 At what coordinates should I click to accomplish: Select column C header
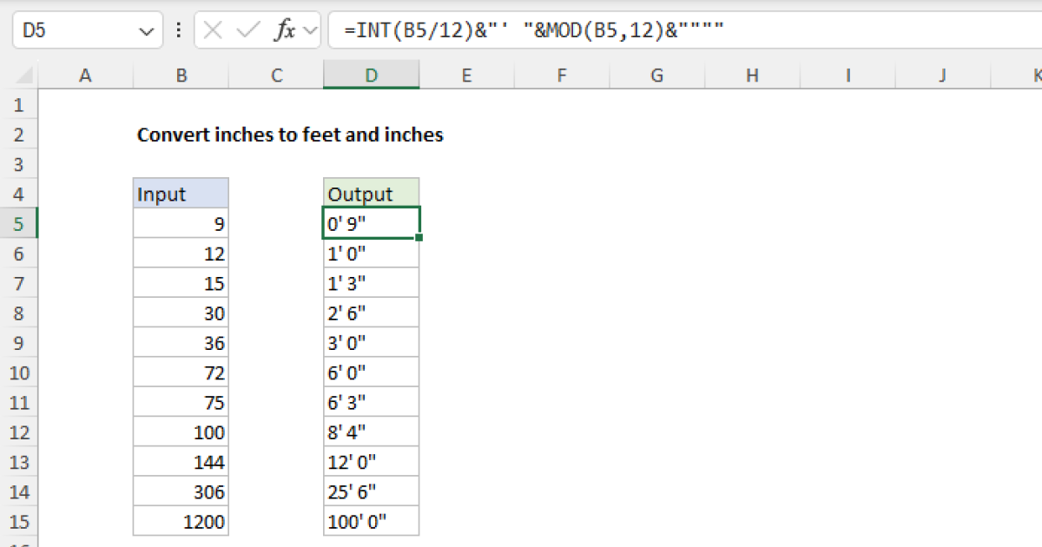coord(276,76)
